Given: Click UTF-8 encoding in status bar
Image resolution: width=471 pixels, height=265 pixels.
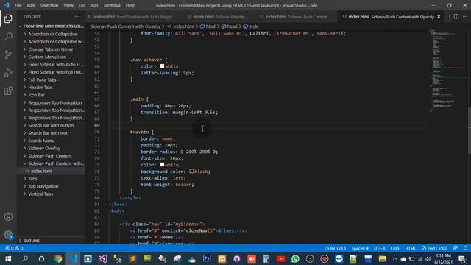Looking at the screenshot, I should 380,248.
